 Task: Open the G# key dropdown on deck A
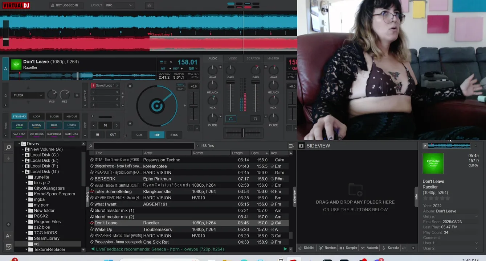pos(193,69)
